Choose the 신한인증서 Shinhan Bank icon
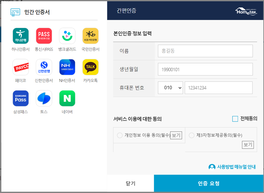The height and width of the screenshot is (193, 264). (44, 67)
